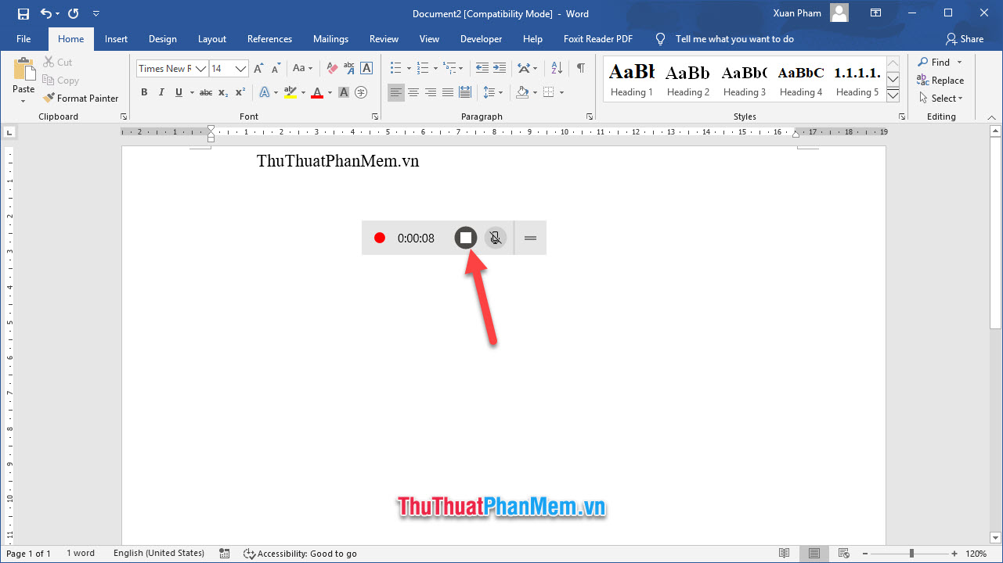Switch to the Mailings ribbon tab
Image resolution: width=1003 pixels, height=563 pixels.
click(x=330, y=39)
